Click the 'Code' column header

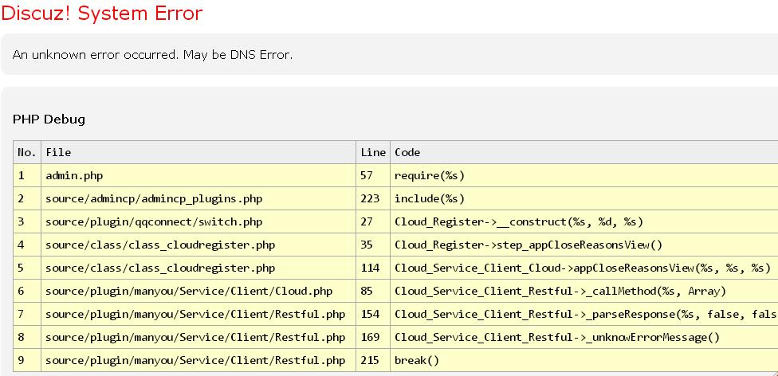click(584, 152)
